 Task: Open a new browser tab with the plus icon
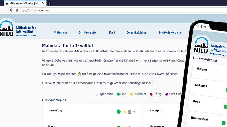pyautogui.click(x=50, y=3)
